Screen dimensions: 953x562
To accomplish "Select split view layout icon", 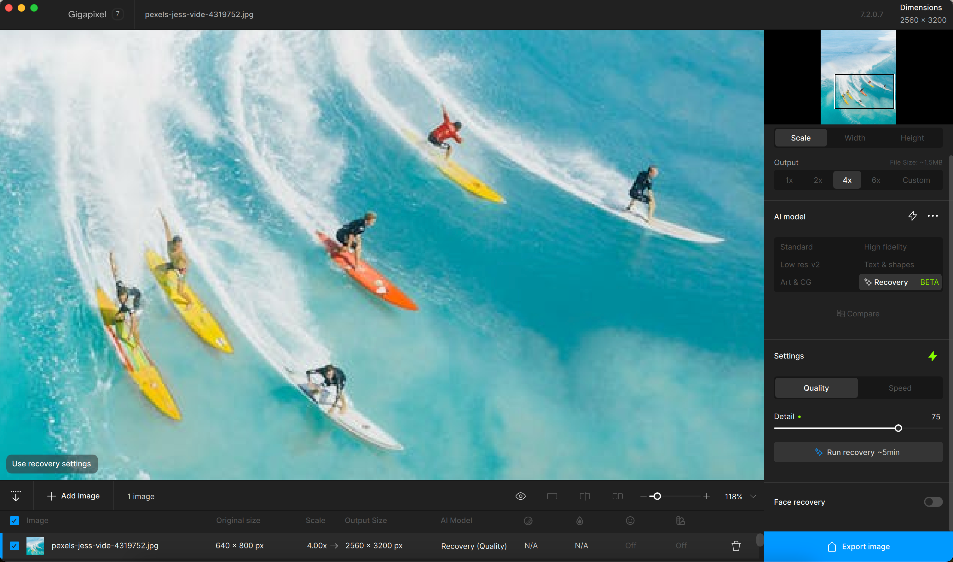I will (x=585, y=496).
